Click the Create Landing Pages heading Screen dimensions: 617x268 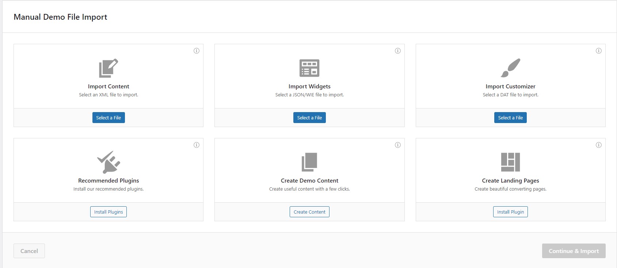pos(510,181)
